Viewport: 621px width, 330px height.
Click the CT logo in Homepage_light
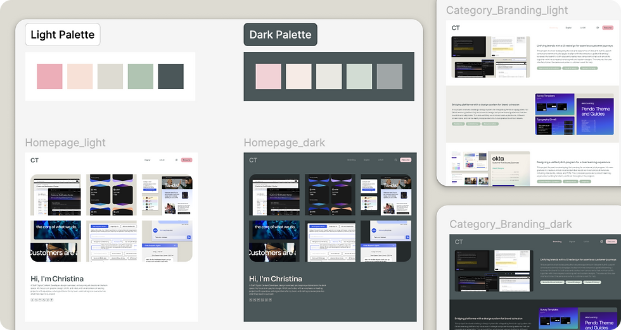[34, 160]
